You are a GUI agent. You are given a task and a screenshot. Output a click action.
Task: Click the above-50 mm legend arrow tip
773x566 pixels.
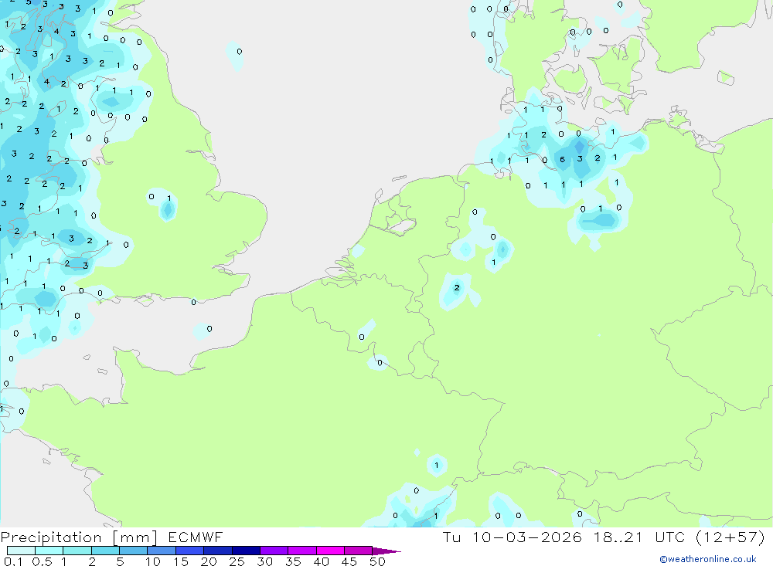pos(386,551)
